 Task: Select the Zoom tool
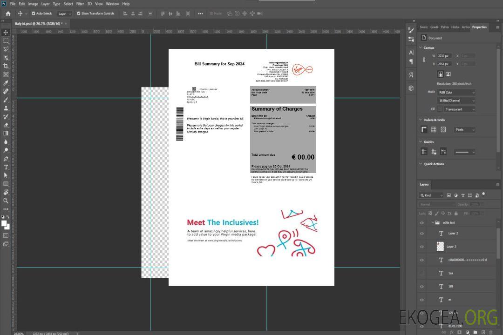6,201
